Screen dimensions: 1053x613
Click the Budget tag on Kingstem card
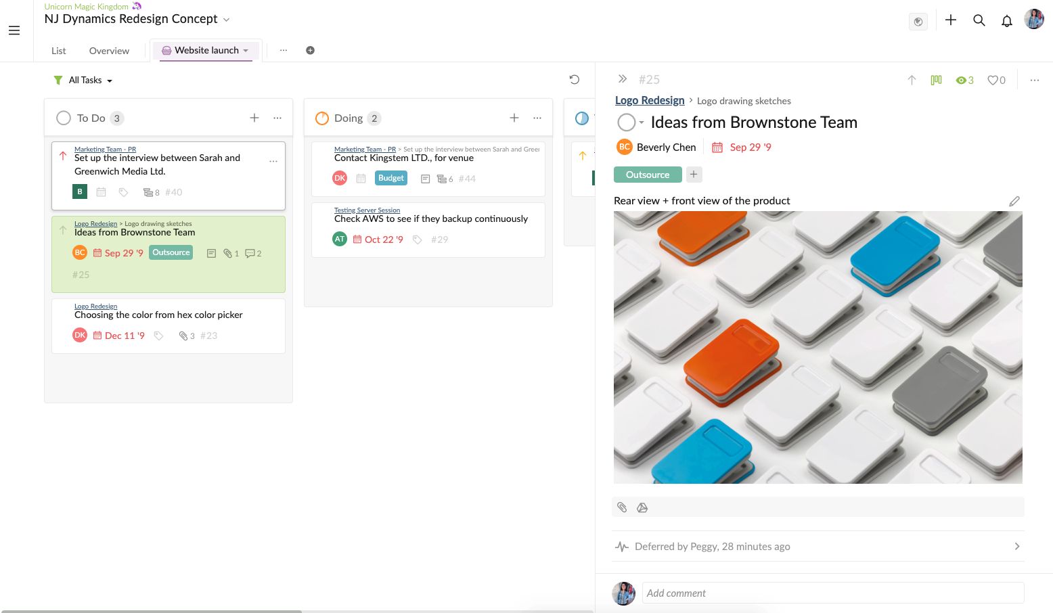[391, 178]
